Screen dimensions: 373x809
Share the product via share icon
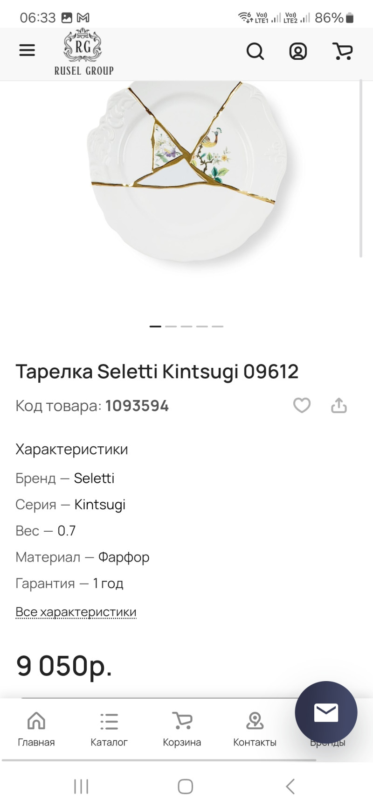click(339, 405)
